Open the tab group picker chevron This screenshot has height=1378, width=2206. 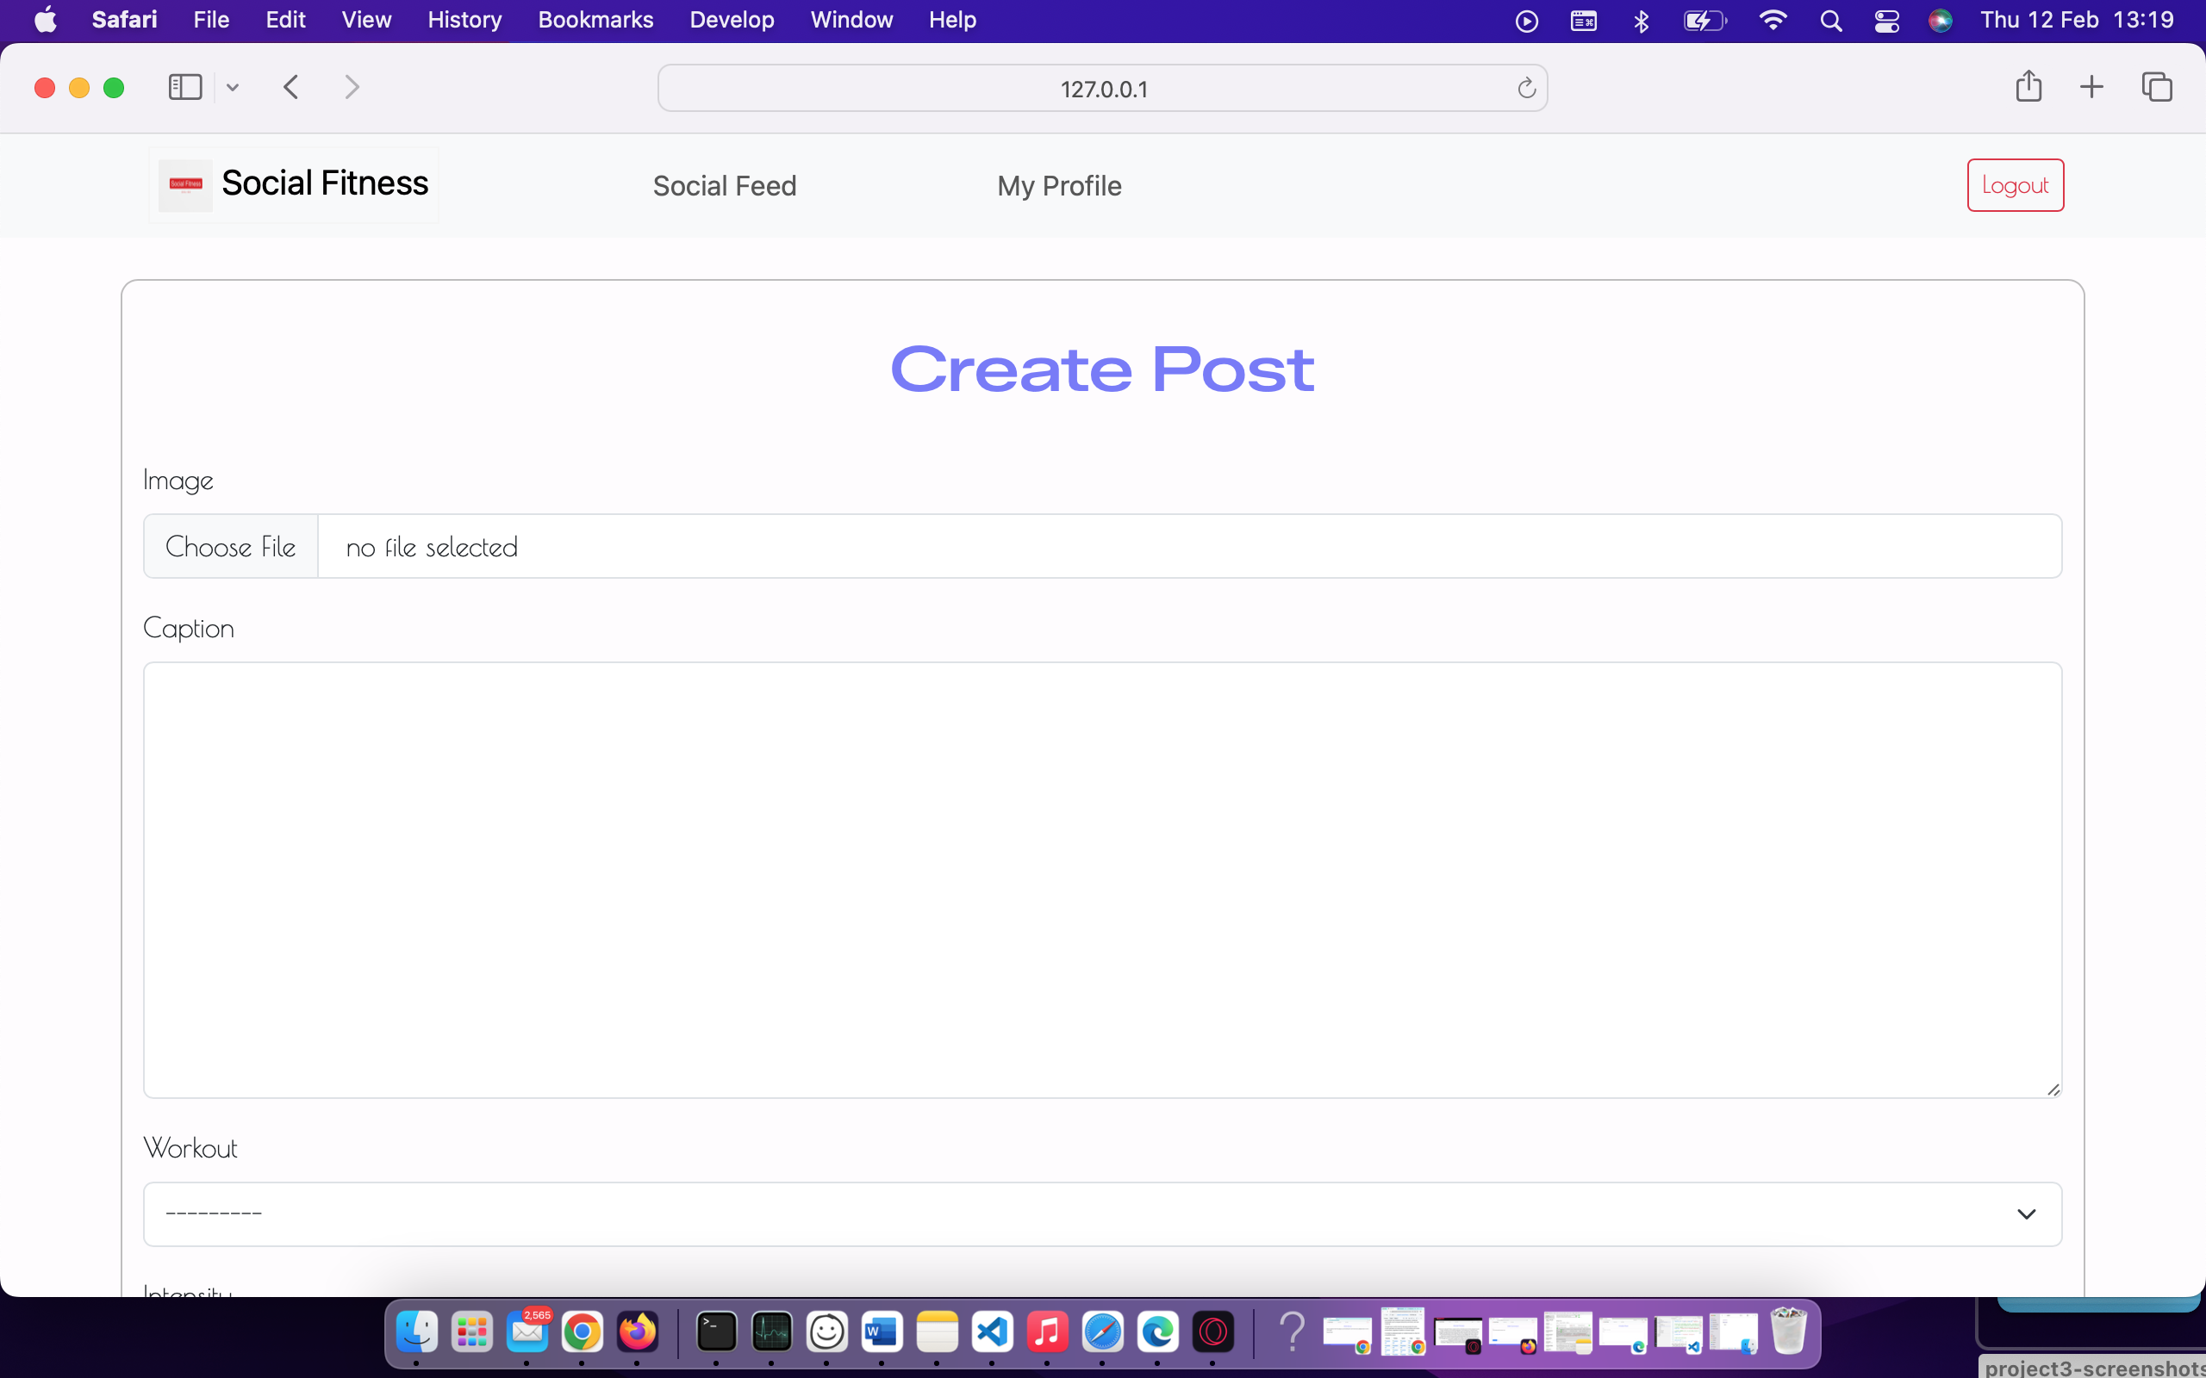click(x=233, y=87)
